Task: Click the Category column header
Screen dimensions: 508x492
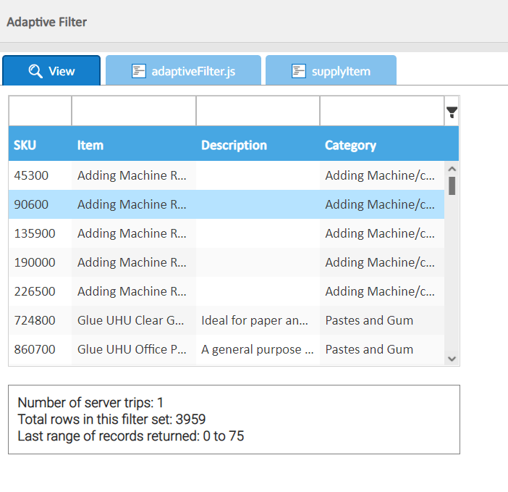Action: 350,145
